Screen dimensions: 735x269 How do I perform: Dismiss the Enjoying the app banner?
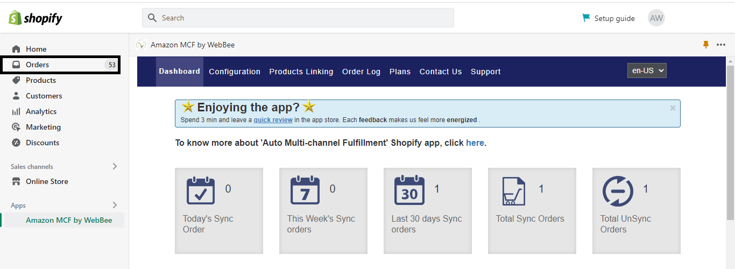click(x=673, y=108)
